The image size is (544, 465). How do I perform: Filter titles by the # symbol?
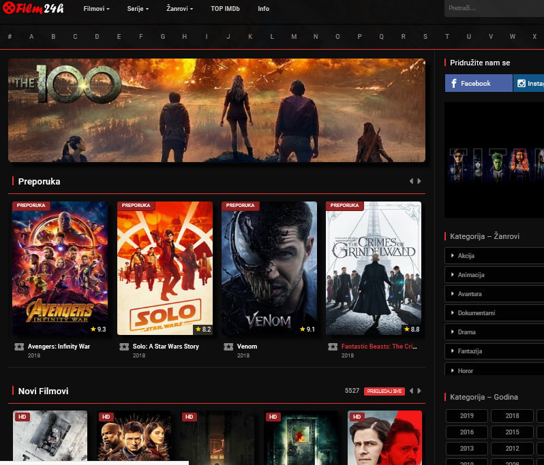click(x=10, y=36)
